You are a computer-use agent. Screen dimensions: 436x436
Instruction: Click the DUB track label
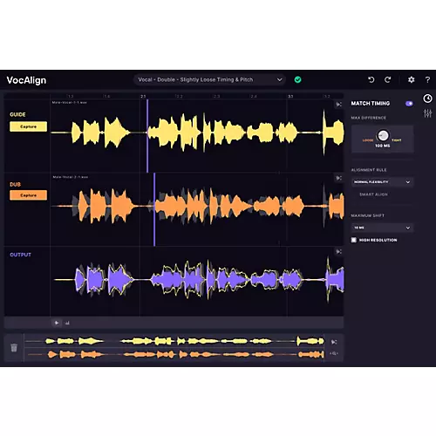[15, 185]
